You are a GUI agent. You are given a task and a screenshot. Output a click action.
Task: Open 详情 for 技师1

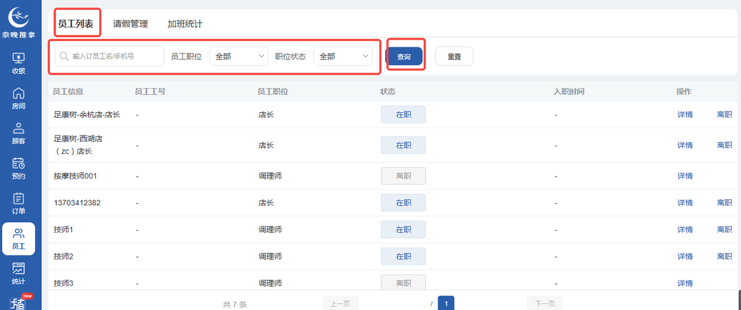[685, 230]
